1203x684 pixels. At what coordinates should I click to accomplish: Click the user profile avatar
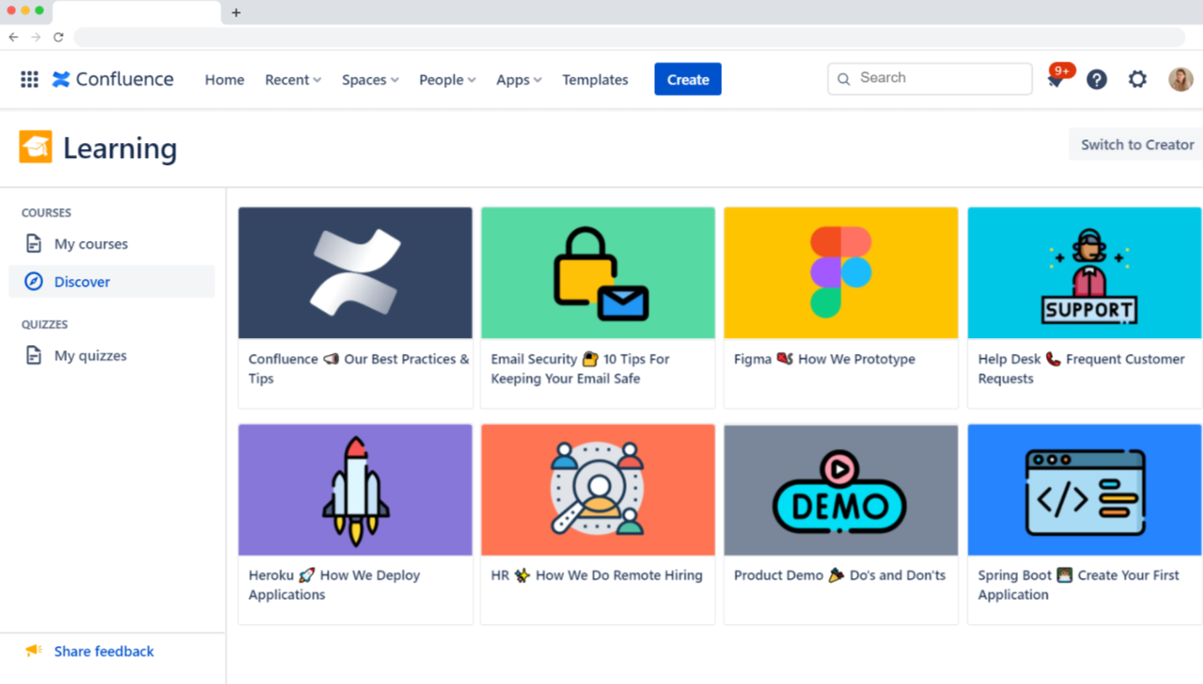point(1180,79)
